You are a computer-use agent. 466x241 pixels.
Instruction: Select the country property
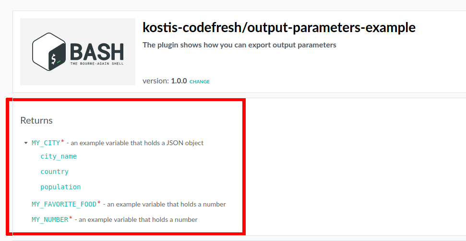pyautogui.click(x=54, y=172)
